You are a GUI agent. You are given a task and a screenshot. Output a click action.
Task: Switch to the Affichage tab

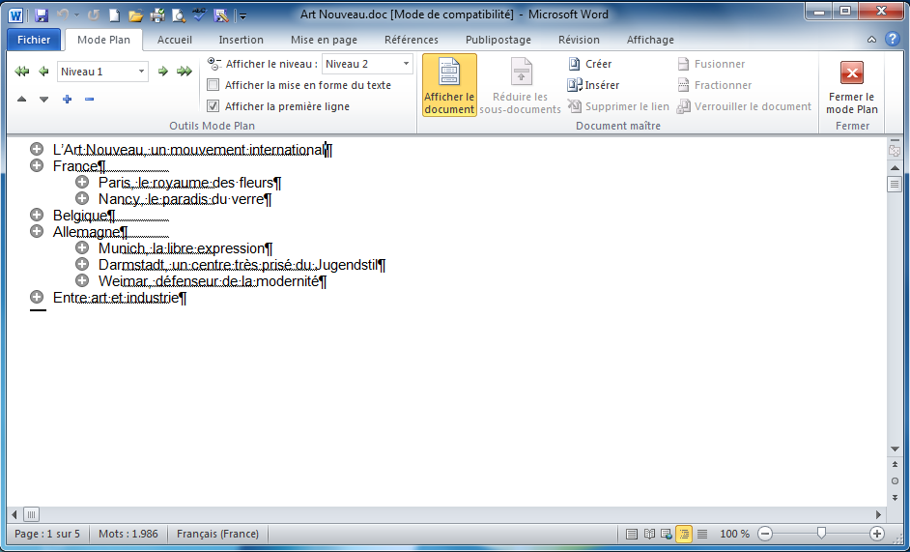pyautogui.click(x=650, y=40)
